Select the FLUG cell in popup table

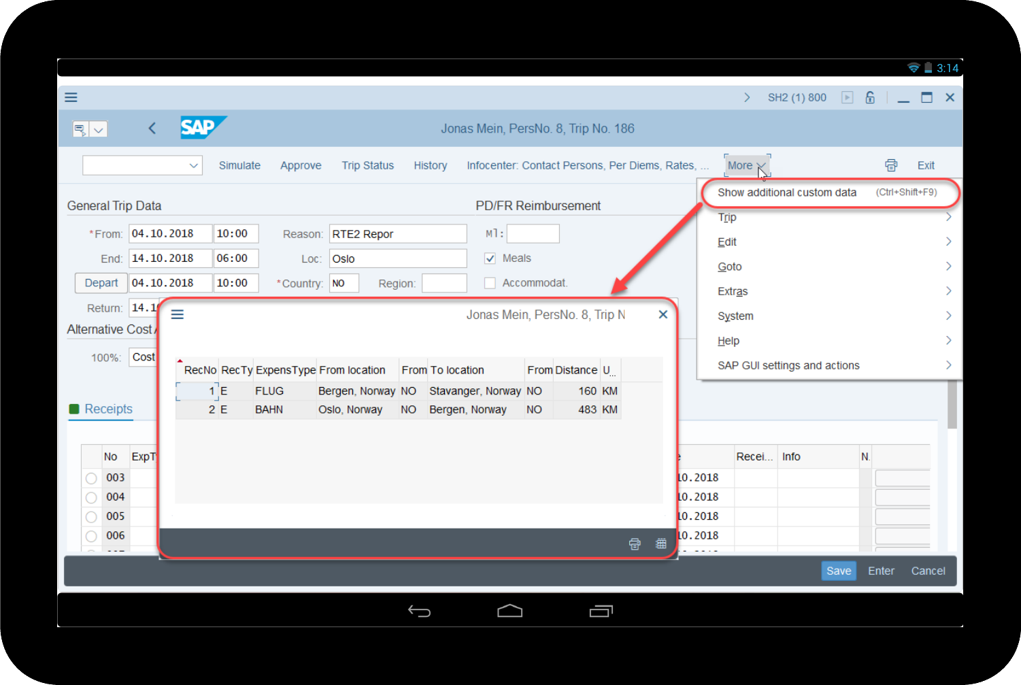[284, 391]
